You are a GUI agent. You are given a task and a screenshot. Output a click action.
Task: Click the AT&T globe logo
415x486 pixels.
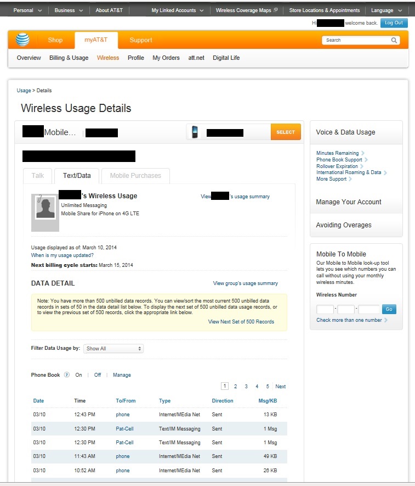click(x=22, y=40)
